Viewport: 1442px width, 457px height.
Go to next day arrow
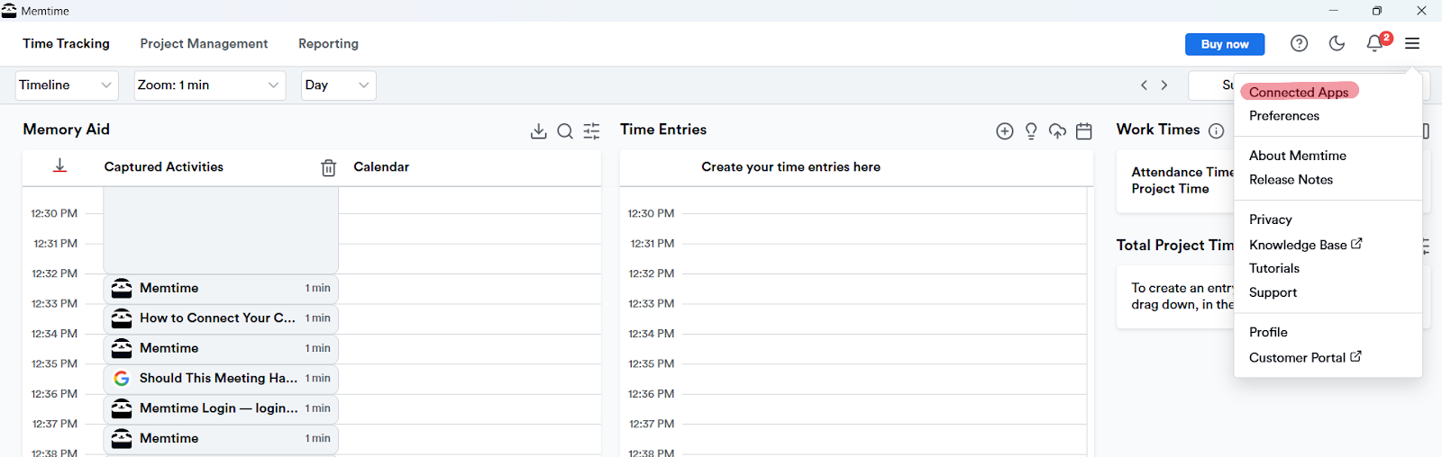(1164, 85)
